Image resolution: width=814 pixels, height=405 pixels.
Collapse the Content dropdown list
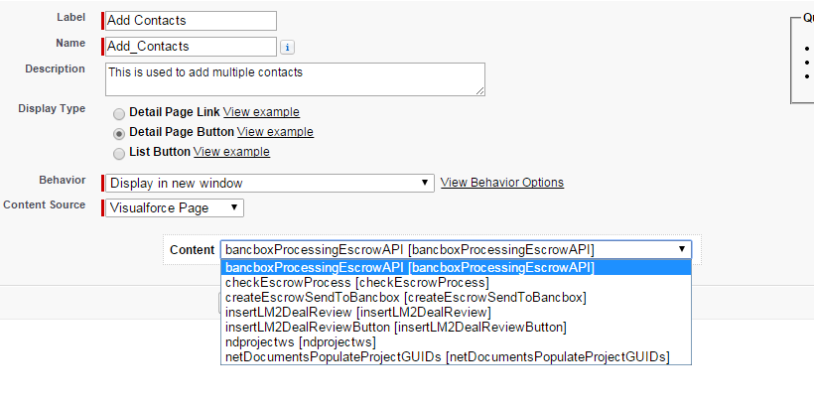pos(682,250)
